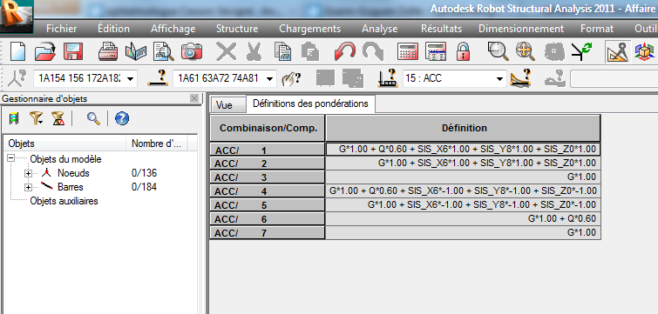The width and height of the screenshot is (658, 314).
Task: Click the hand pointer selection icon
Action: [x=291, y=78]
